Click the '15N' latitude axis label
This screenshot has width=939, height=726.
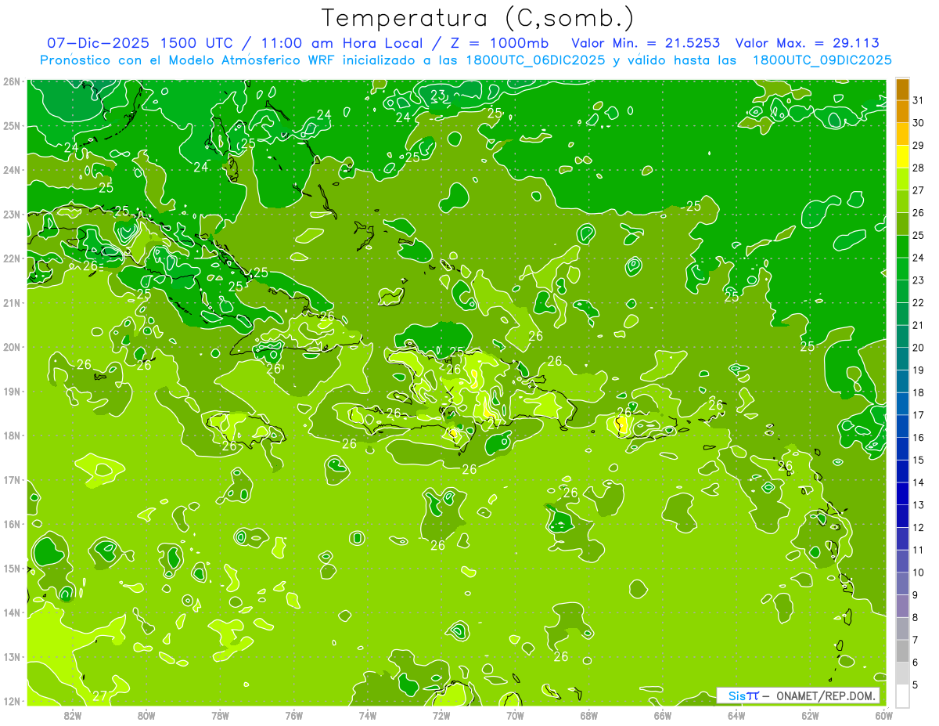click(11, 569)
